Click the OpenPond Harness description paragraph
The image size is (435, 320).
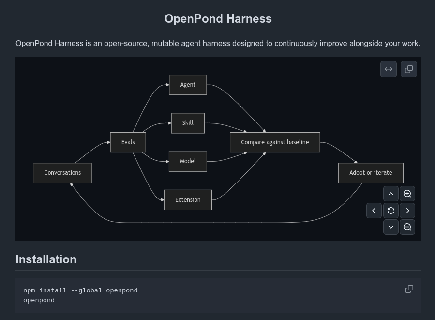(x=218, y=43)
